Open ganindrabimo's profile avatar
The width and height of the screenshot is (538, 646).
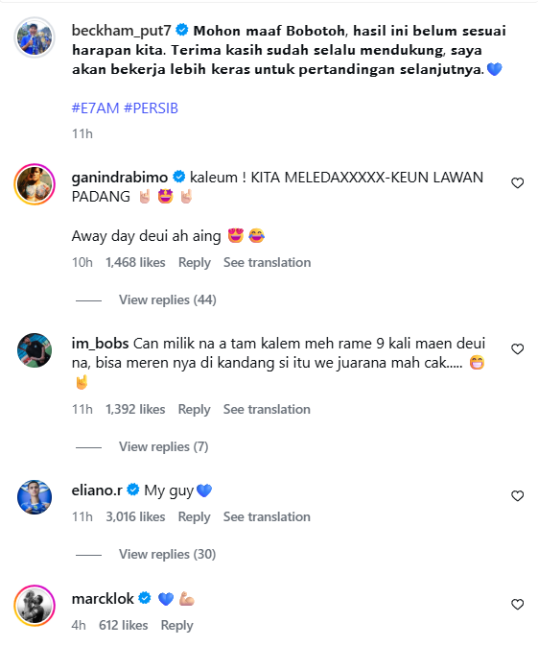(35, 184)
